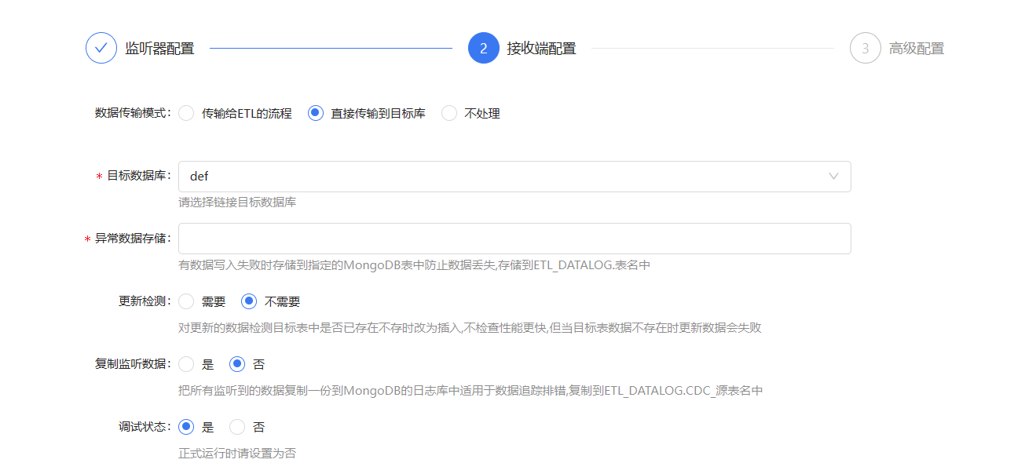Select the 直接传输到目标库 transfer mode
Screen dimensions: 1025x474
[315, 113]
